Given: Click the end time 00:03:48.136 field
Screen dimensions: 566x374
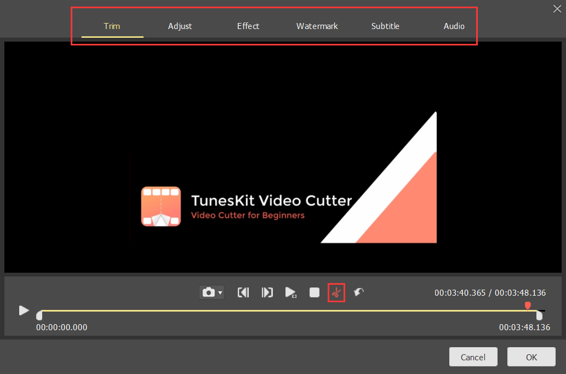Looking at the screenshot, I should click(x=524, y=327).
